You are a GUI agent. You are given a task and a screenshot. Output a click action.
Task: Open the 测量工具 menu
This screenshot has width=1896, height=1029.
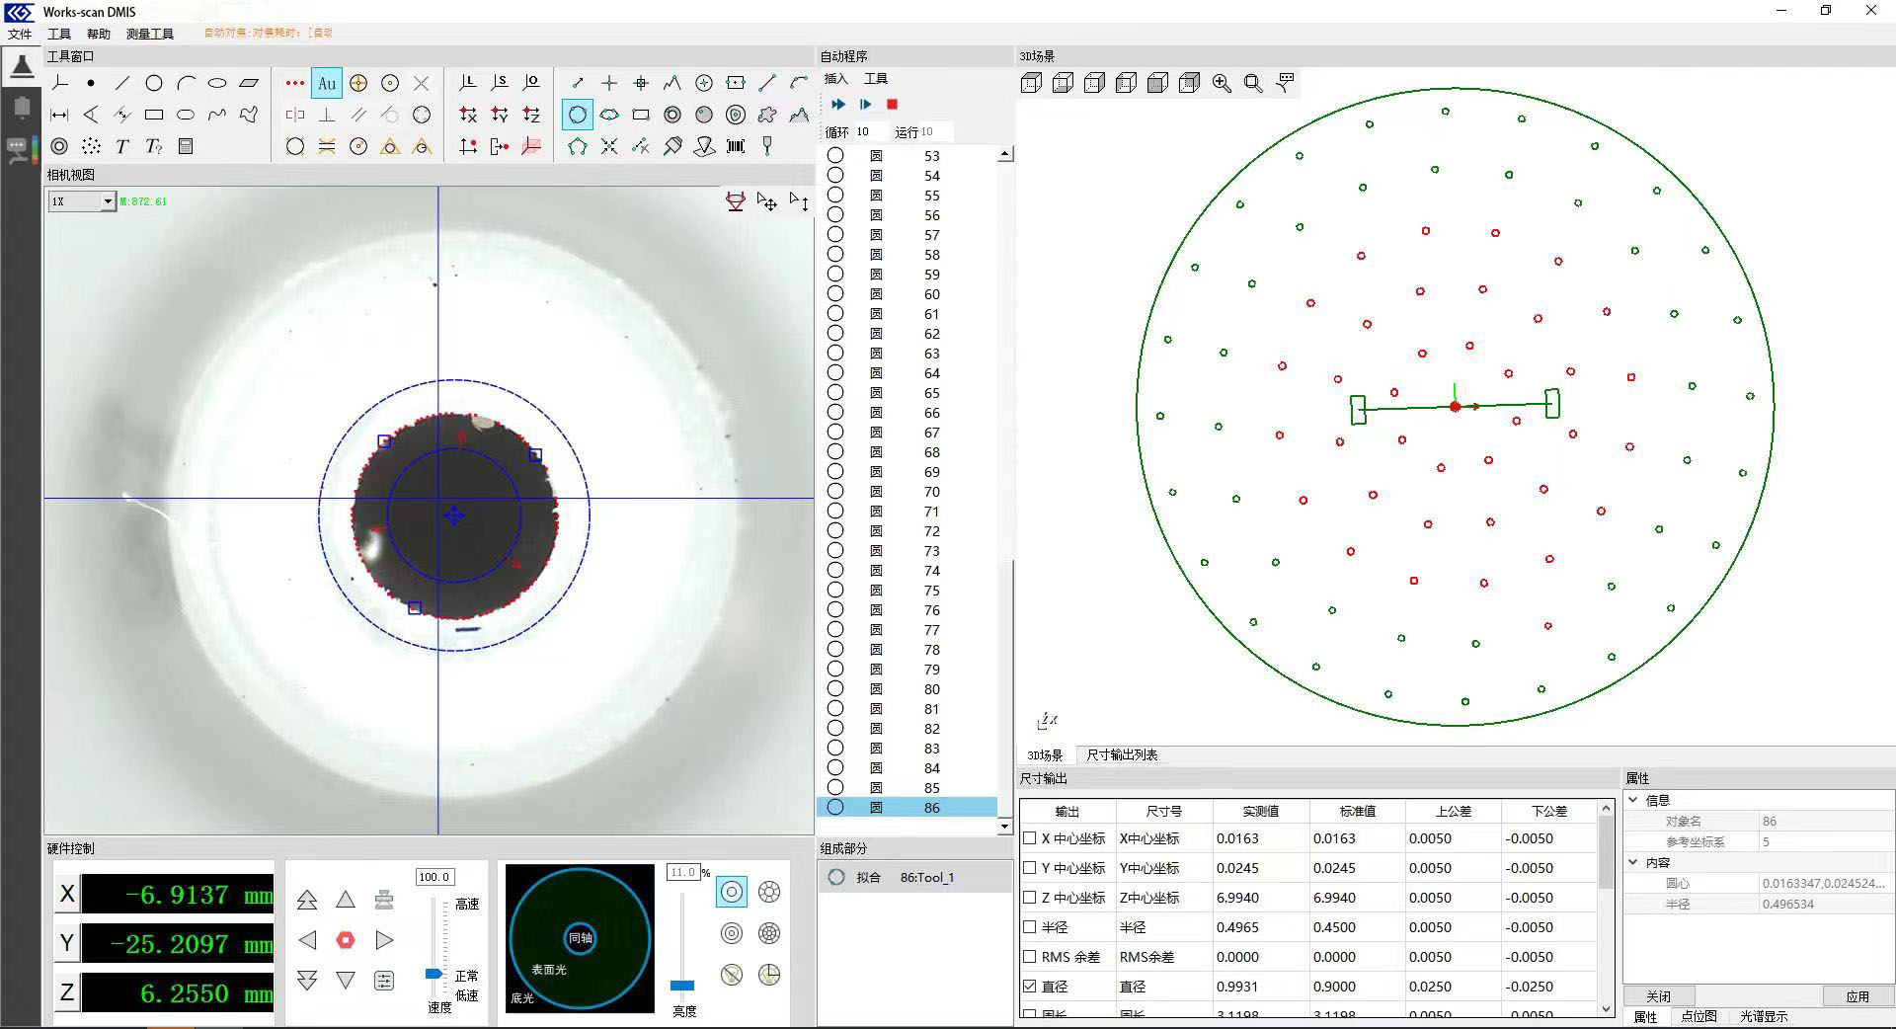[x=150, y=34]
